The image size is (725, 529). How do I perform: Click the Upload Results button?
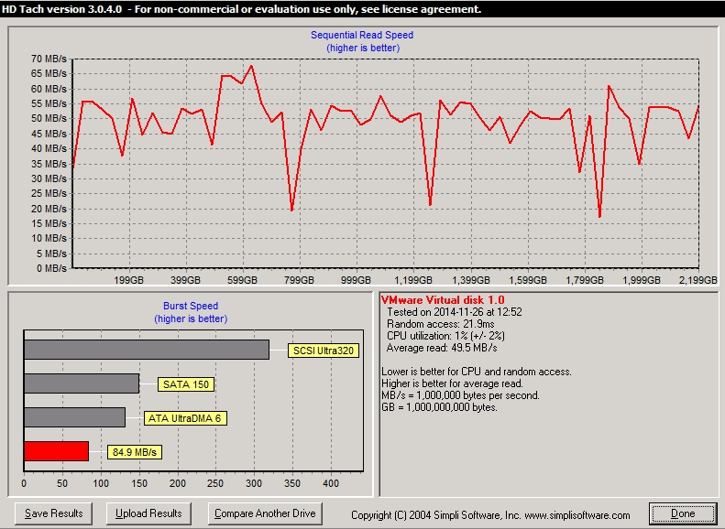[148, 513]
